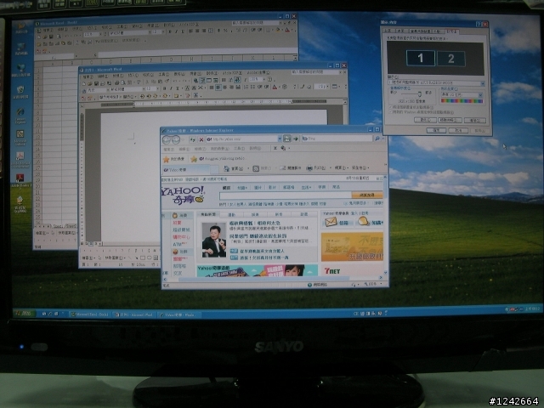This screenshot has height=408, width=544.
Task: Click the rainbow color quality preview bar
Action: pos(462,101)
